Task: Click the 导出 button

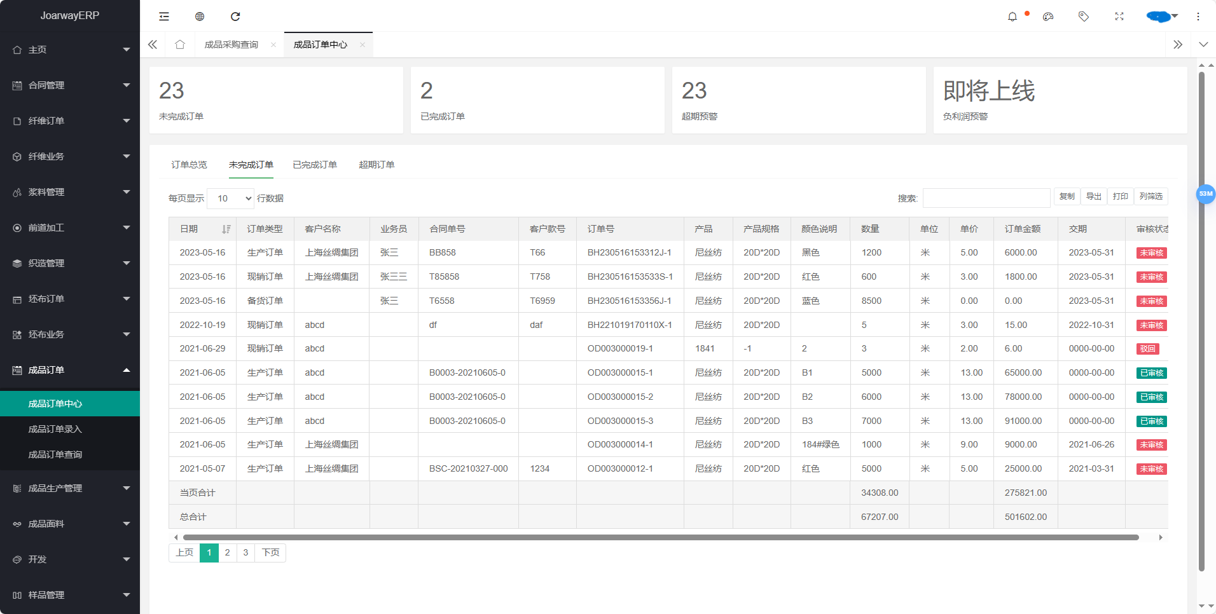Action: point(1094,196)
